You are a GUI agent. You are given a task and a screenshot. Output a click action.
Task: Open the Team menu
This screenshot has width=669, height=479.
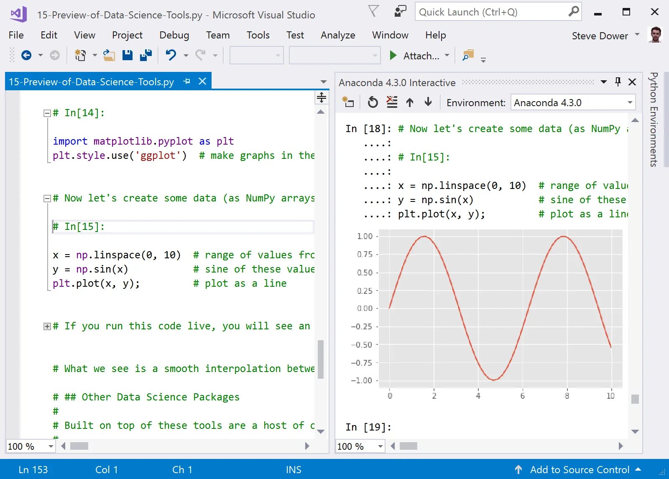tap(218, 35)
